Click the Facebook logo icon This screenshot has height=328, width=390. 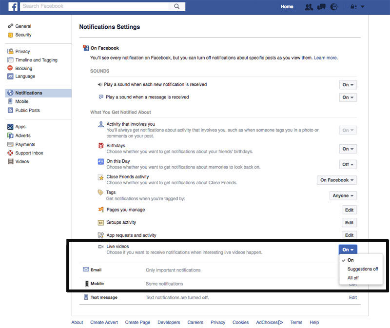point(13,6)
